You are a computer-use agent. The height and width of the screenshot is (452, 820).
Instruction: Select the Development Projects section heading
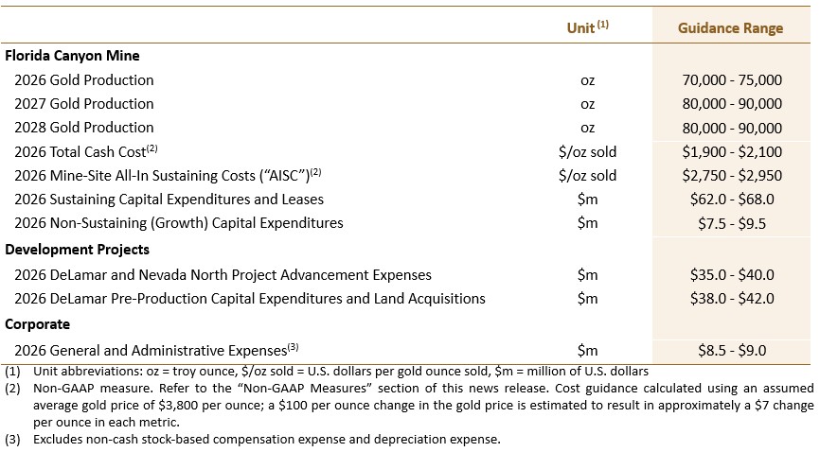coord(78,250)
